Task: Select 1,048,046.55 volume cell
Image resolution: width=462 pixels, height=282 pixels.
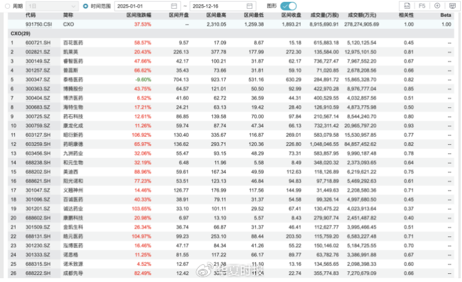Action: click(x=324, y=144)
